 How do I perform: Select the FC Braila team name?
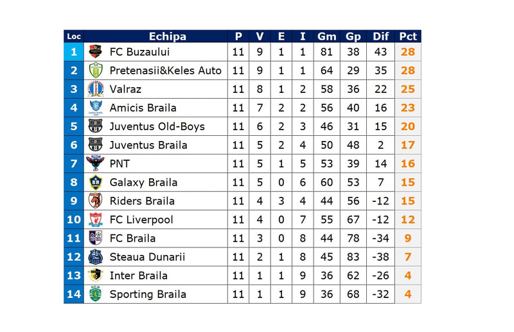132,238
